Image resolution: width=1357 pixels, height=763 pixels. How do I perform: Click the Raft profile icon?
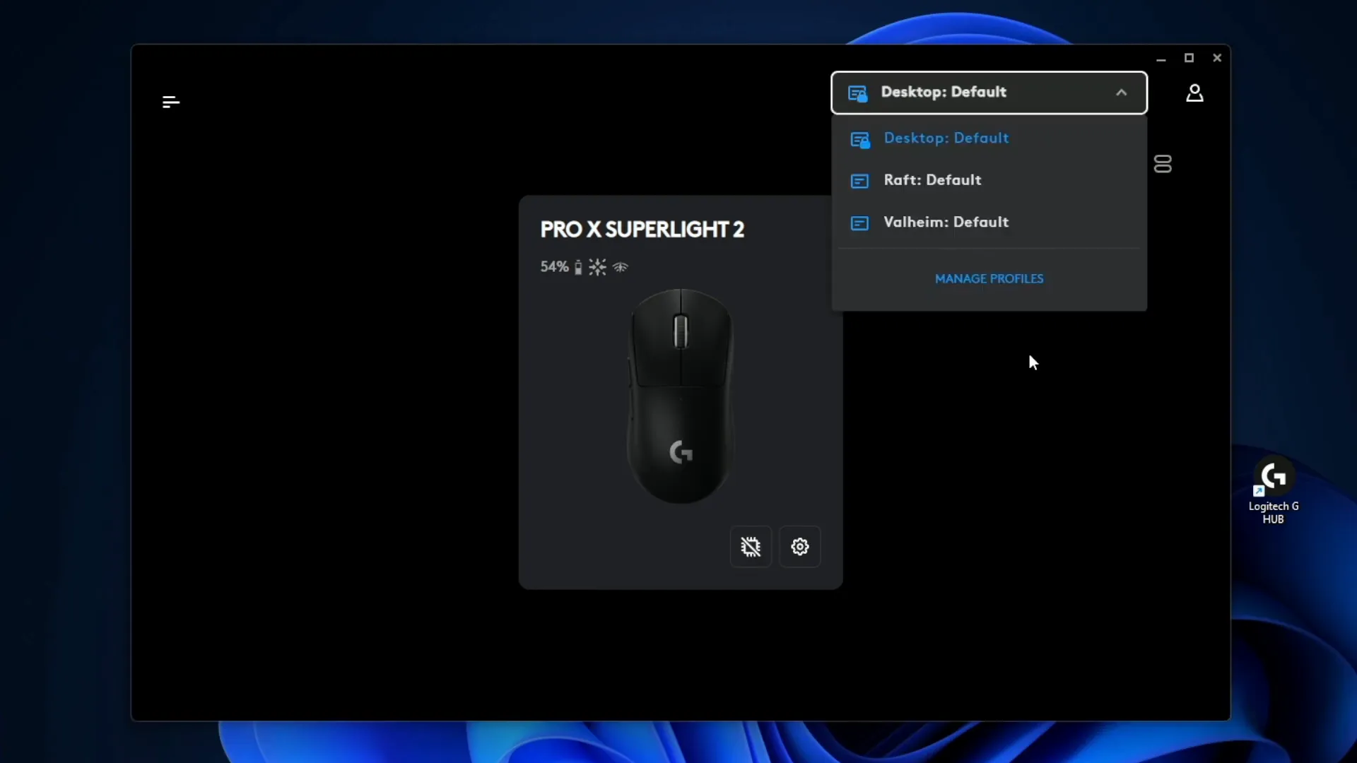[859, 182]
